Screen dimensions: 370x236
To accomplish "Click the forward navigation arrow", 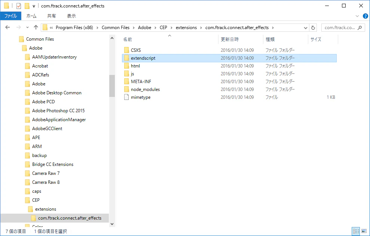I will (x=18, y=28).
